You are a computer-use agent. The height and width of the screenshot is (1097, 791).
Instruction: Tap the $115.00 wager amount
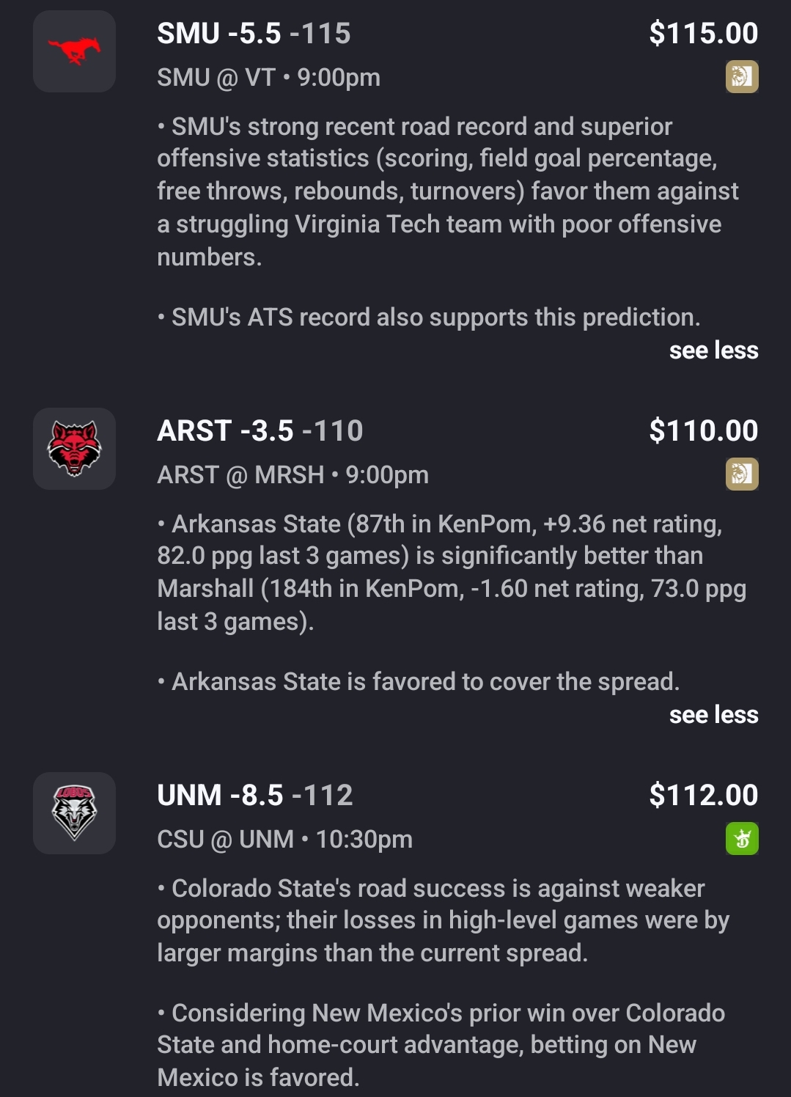tap(703, 34)
